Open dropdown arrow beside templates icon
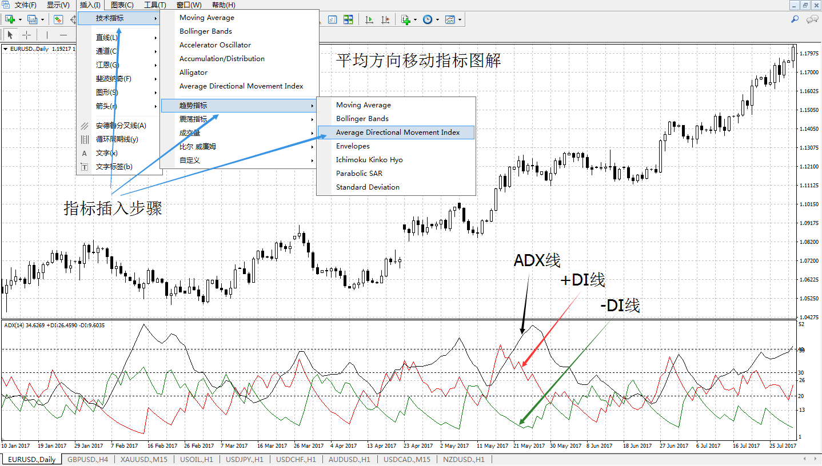The image size is (822, 466). click(460, 19)
